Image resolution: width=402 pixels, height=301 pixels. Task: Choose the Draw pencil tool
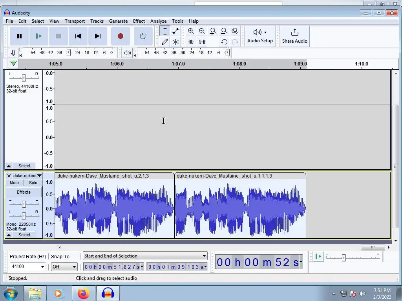165,42
